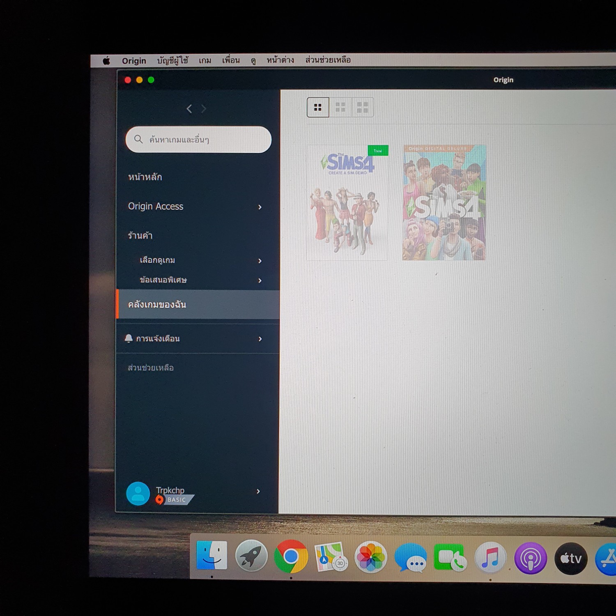Maximize Origin with the green button

[x=151, y=80]
